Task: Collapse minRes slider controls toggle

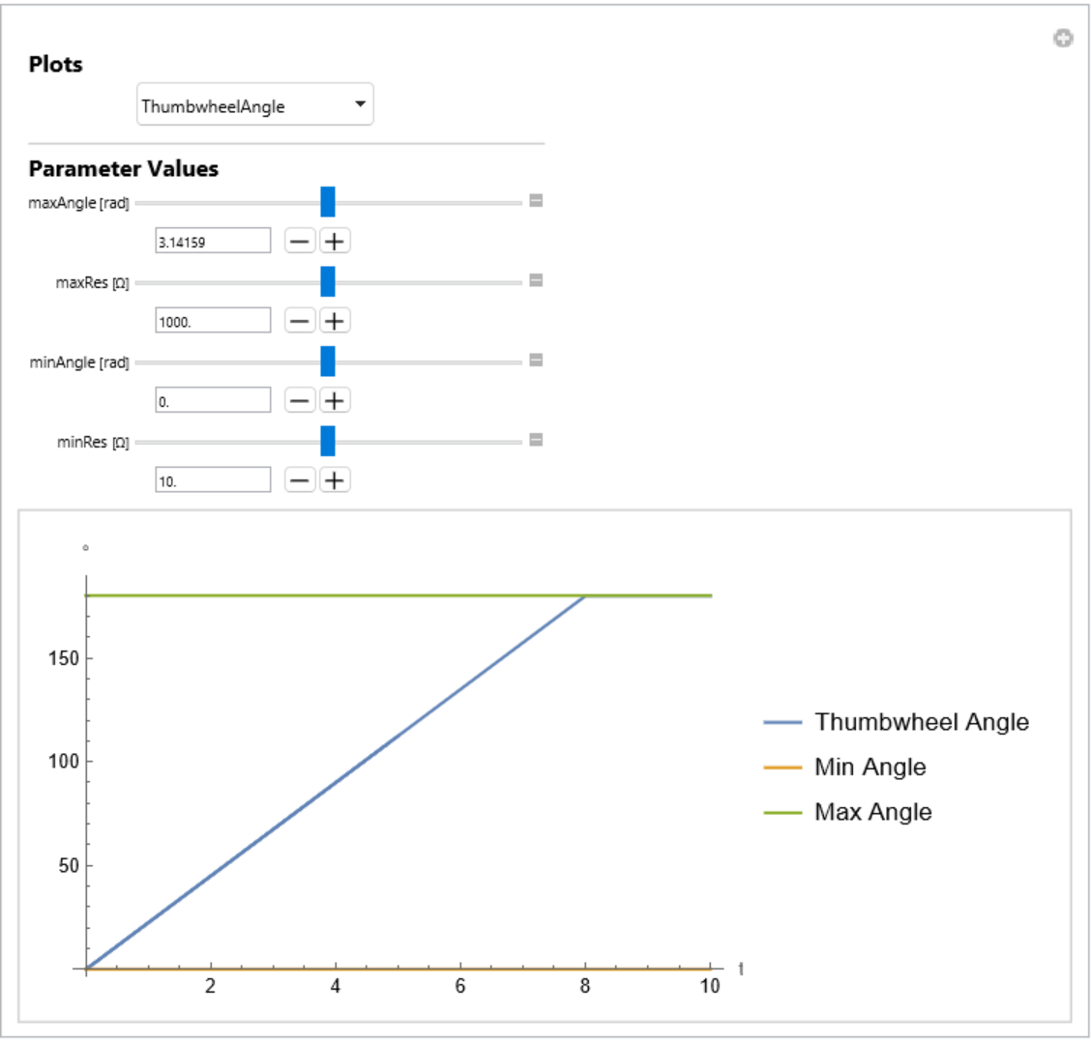Action: coord(536,440)
